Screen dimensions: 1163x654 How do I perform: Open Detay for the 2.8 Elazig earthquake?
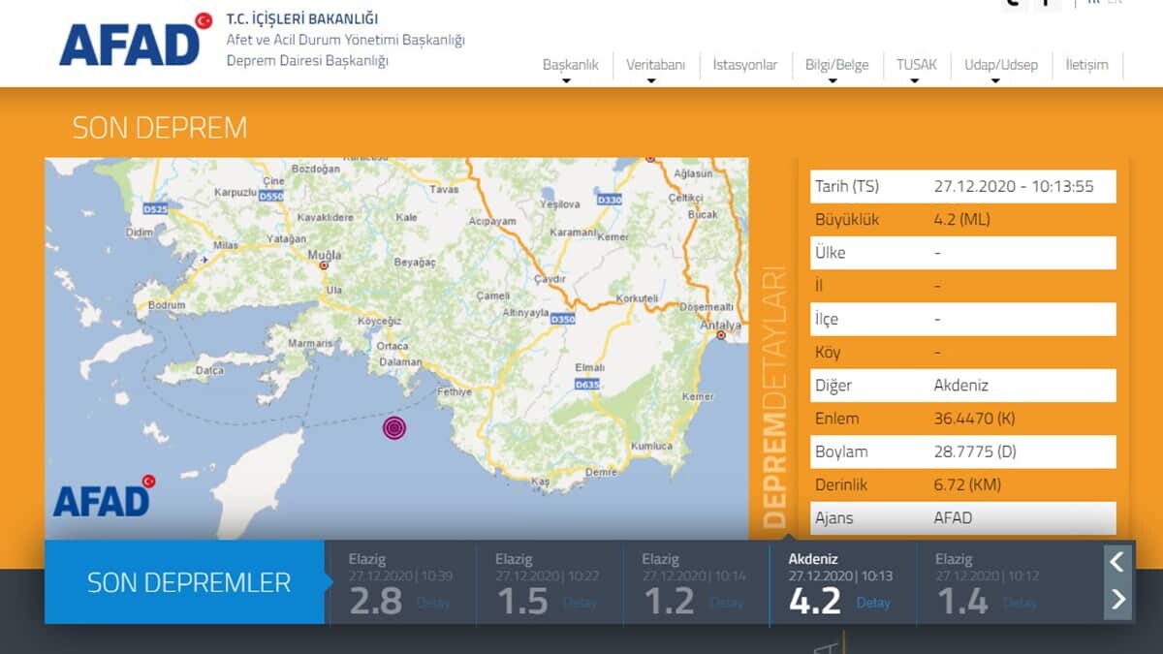(x=433, y=603)
